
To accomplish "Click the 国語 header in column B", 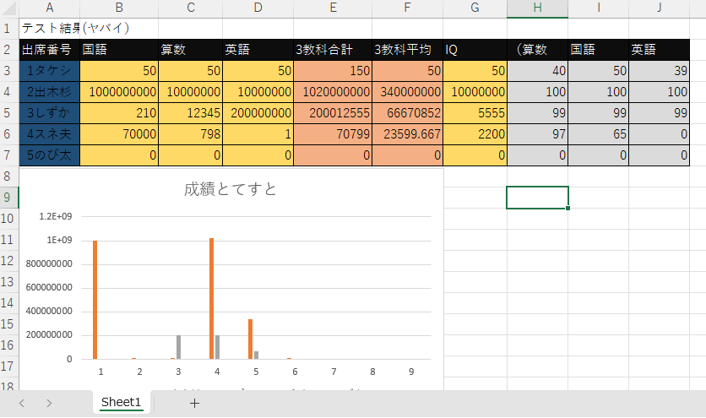I will pyautogui.click(x=119, y=50).
